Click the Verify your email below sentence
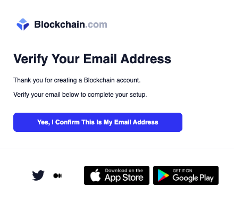 tap(80, 95)
